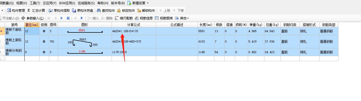
Task: Open the 工具(T) menu
Action: (35, 3)
